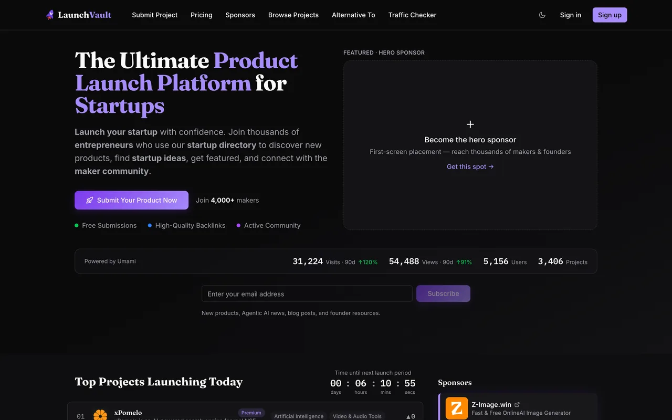672x420 pixels.
Task: Click the Sign in link
Action: pyautogui.click(x=571, y=15)
